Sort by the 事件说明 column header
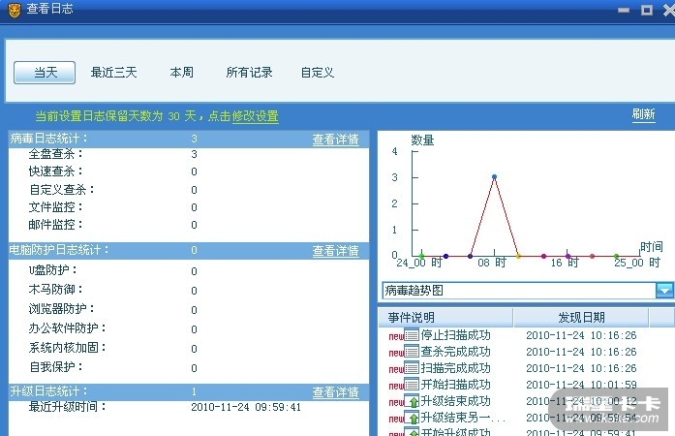This screenshot has height=436, width=675. pos(446,318)
